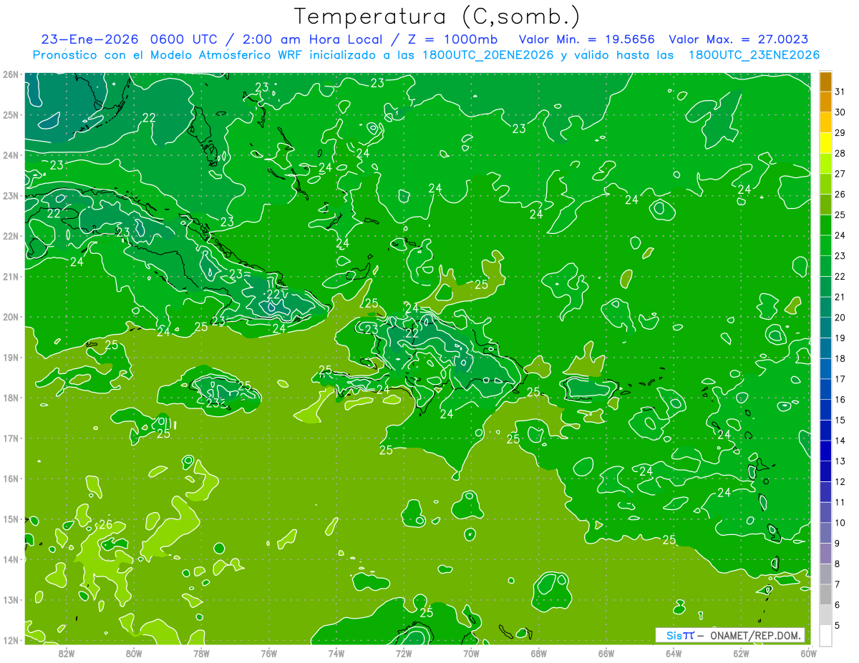Click the latitude axis label "22N"
Screen dimensions: 859x663
point(10,236)
